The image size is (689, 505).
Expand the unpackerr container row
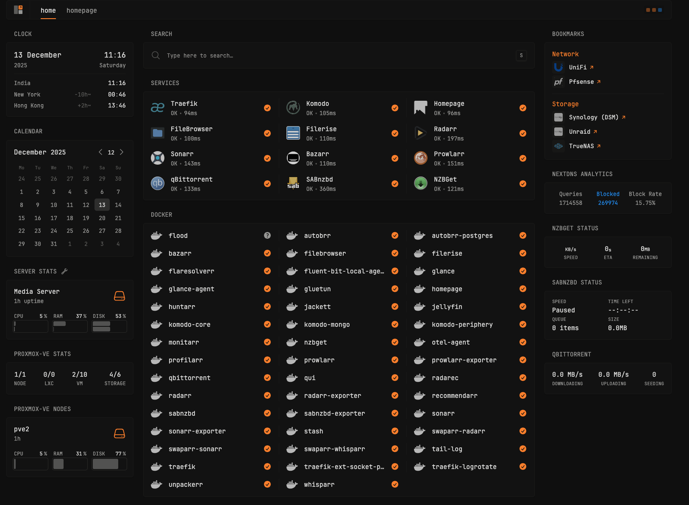click(x=211, y=485)
